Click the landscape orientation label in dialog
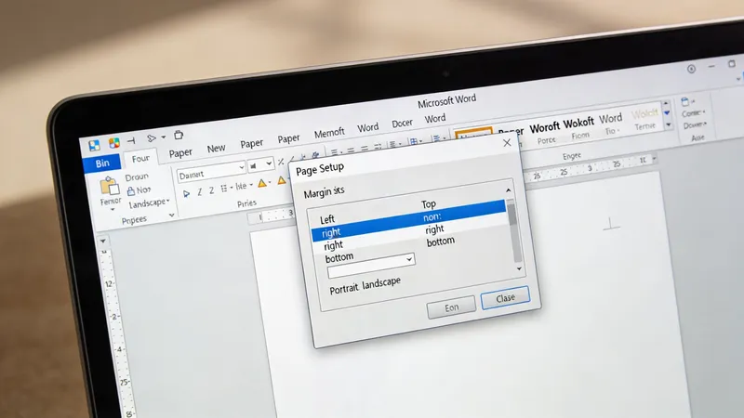Viewport: 744px width, 418px height. click(x=381, y=283)
